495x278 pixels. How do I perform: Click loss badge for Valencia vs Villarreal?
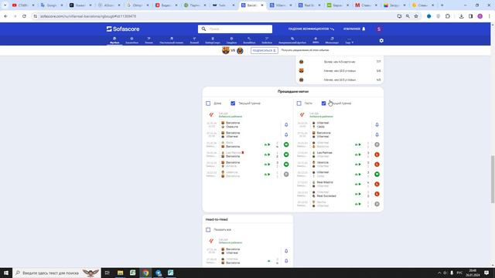coord(377,164)
